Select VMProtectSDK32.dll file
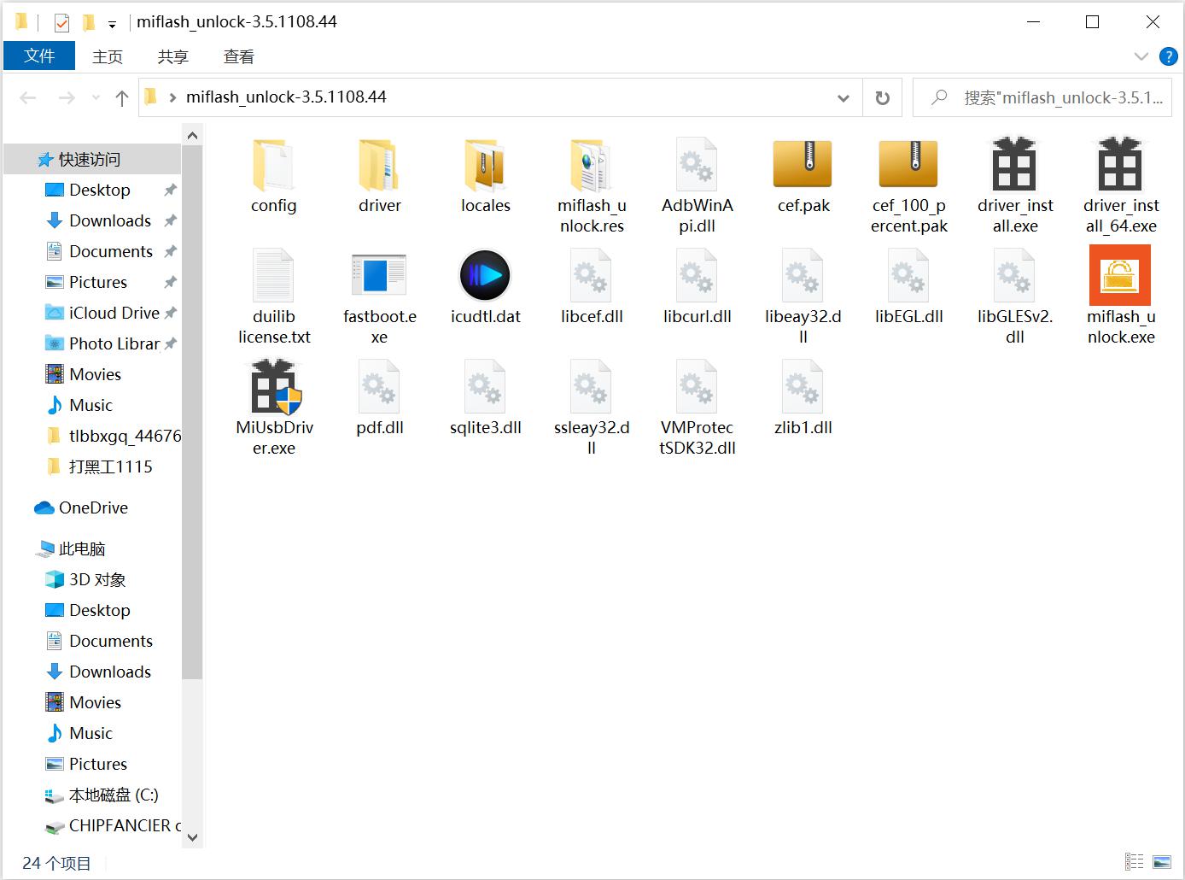 point(697,408)
